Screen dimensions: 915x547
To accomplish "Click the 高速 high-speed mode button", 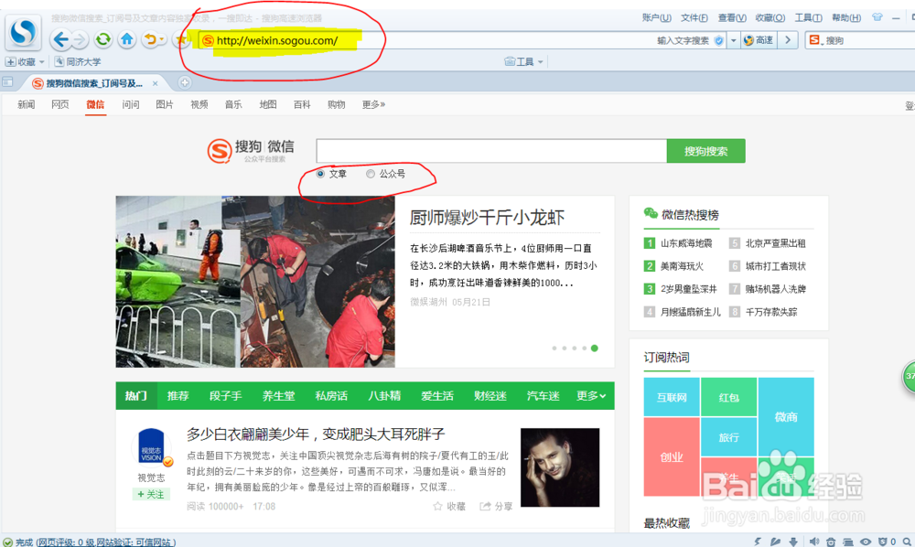I will click(x=759, y=40).
